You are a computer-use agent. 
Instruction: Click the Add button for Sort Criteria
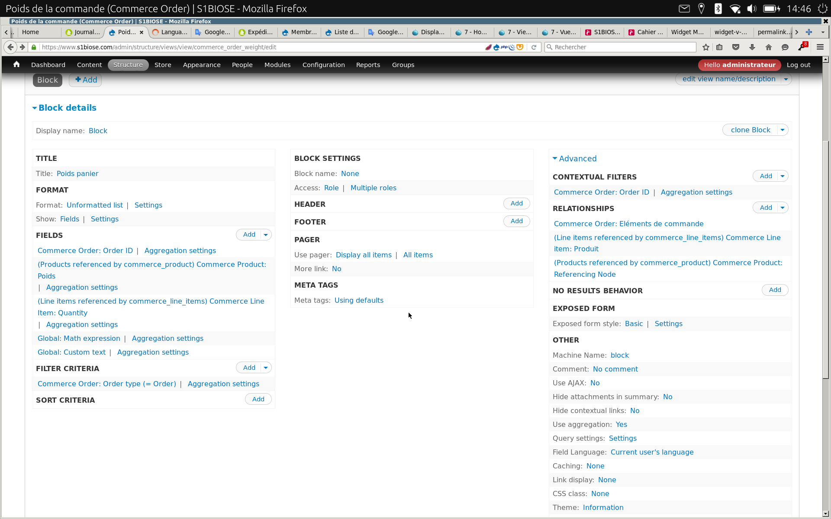coord(258,399)
